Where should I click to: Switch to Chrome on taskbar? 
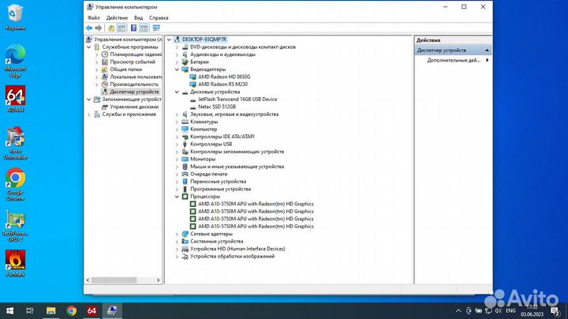click(x=71, y=310)
